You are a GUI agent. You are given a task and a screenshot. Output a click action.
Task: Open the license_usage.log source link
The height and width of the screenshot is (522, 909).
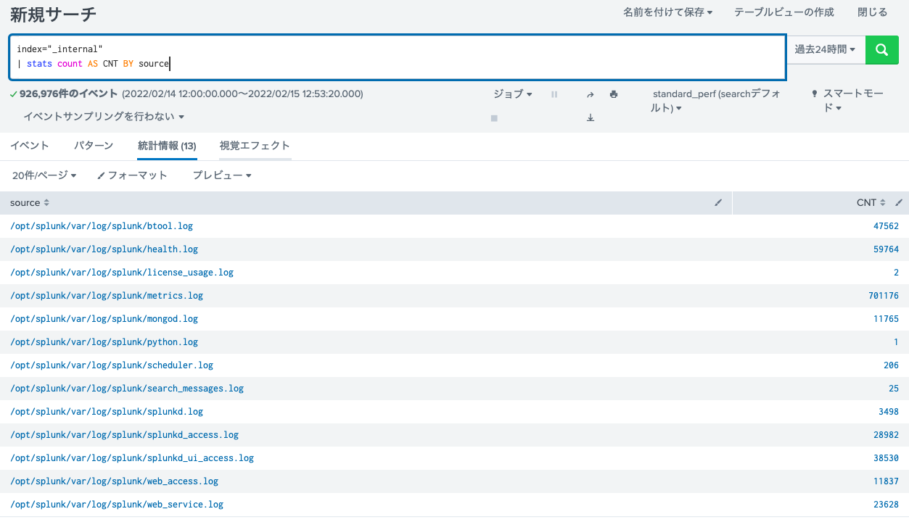(122, 273)
